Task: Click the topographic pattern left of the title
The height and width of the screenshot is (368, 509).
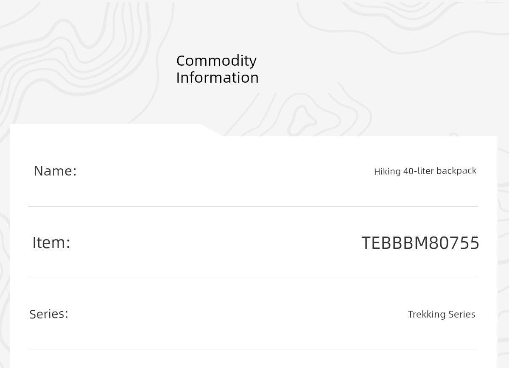Action: tap(85, 64)
